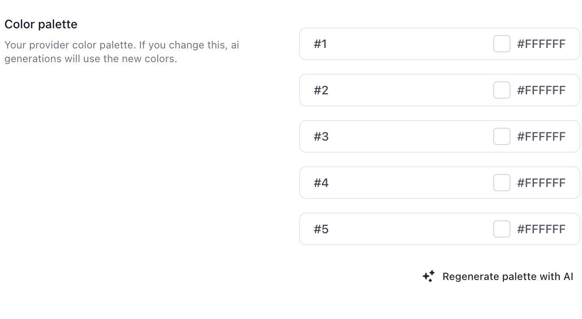
Task: Open the color swatch for palette color #4
Action: pyautogui.click(x=501, y=183)
